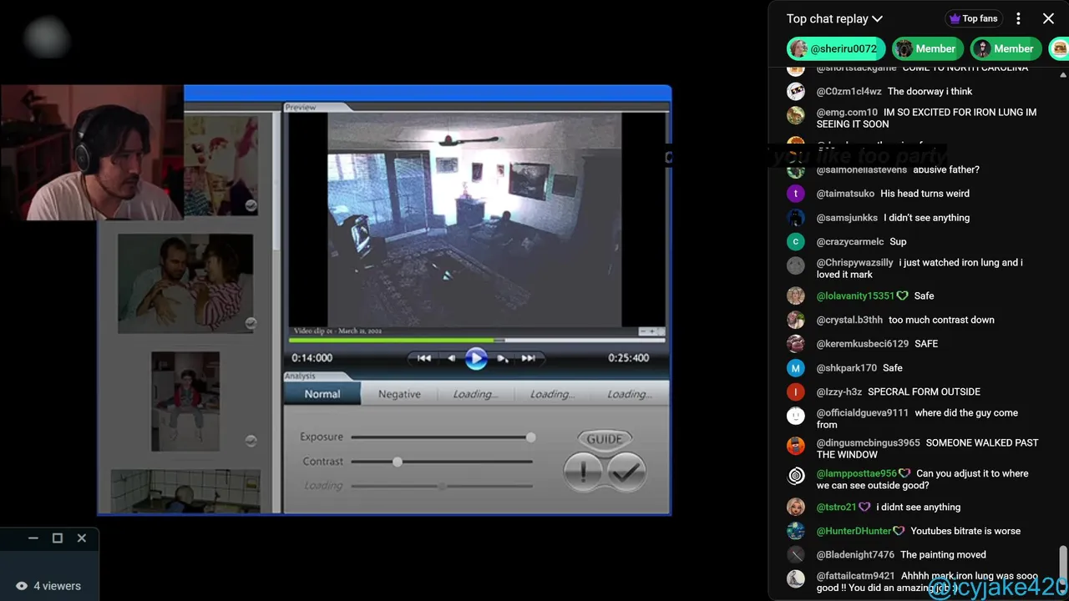The image size is (1069, 601).
Task: Open @dingusmcbingus3965 avatar in chat
Action: click(796, 446)
